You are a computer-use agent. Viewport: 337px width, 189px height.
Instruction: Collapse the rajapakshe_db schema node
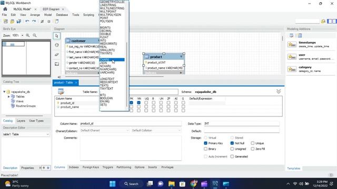click(4, 92)
